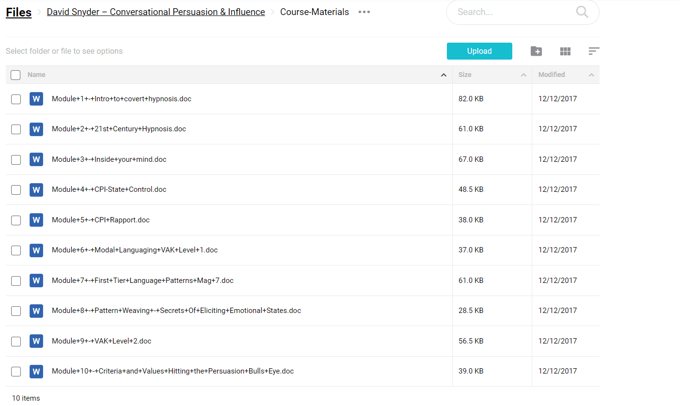Open Module+8 Pattern Weaving Emotional States.doc
The image size is (680, 406).
(176, 311)
